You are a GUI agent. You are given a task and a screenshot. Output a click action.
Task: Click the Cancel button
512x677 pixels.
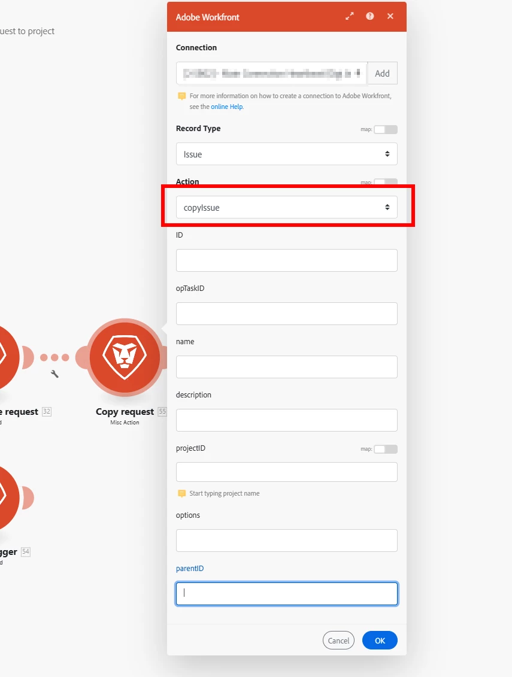tap(338, 640)
